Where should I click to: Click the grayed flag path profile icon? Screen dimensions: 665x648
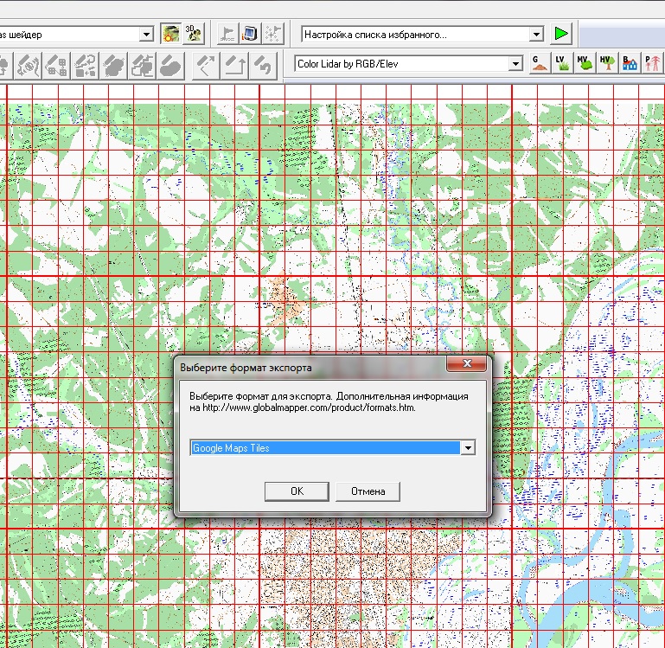[x=227, y=35]
